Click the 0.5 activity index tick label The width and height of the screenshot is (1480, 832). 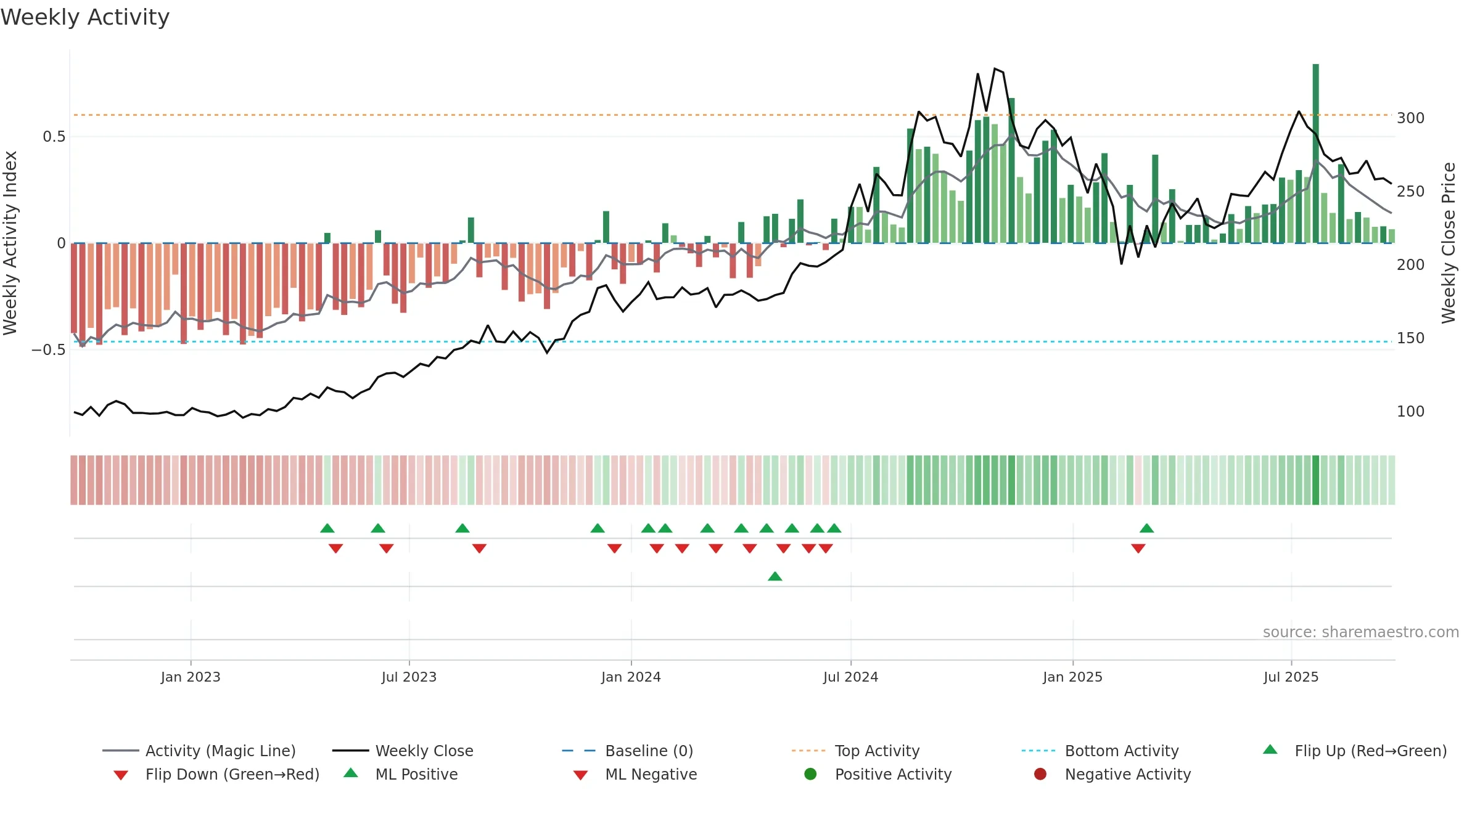tap(54, 136)
